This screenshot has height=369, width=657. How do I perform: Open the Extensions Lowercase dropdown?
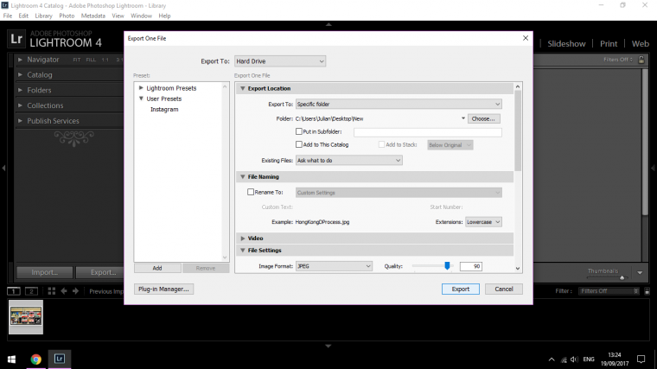[x=483, y=222]
